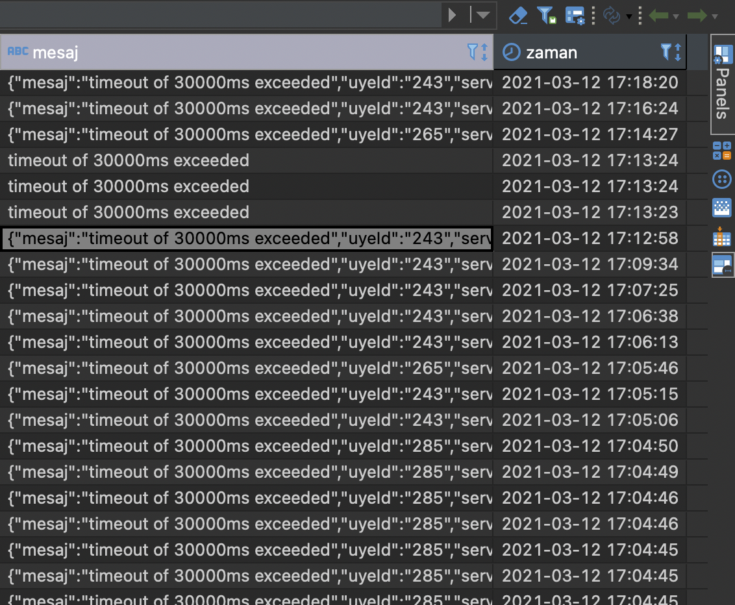Open the filter history dropdown arrow
Screen dimensions: 735x605
click(483, 16)
